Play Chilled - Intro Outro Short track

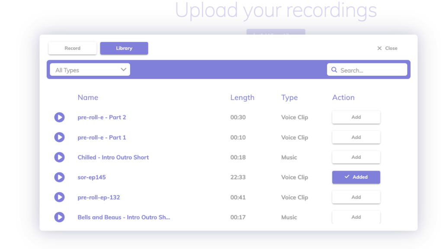coord(59,157)
